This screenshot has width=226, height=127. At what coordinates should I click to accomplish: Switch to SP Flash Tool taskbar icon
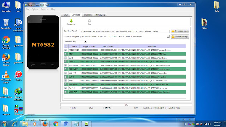click(87, 124)
